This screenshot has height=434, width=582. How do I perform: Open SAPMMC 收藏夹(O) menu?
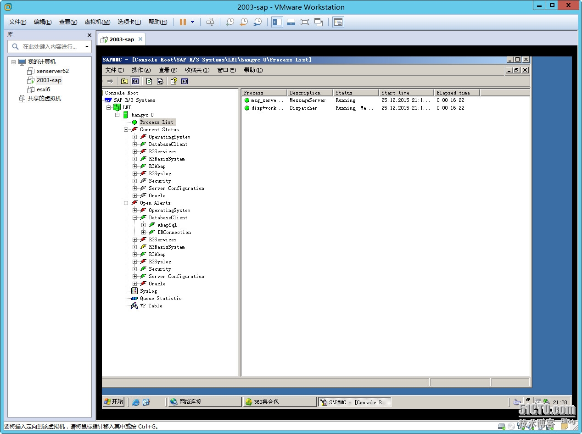pyautogui.click(x=197, y=70)
